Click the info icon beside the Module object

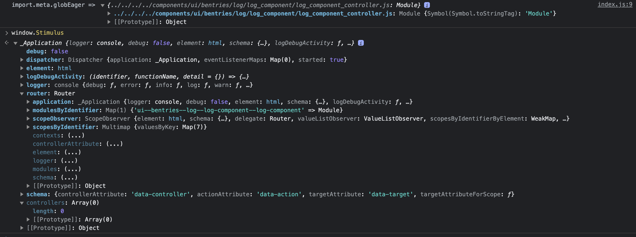point(427,5)
